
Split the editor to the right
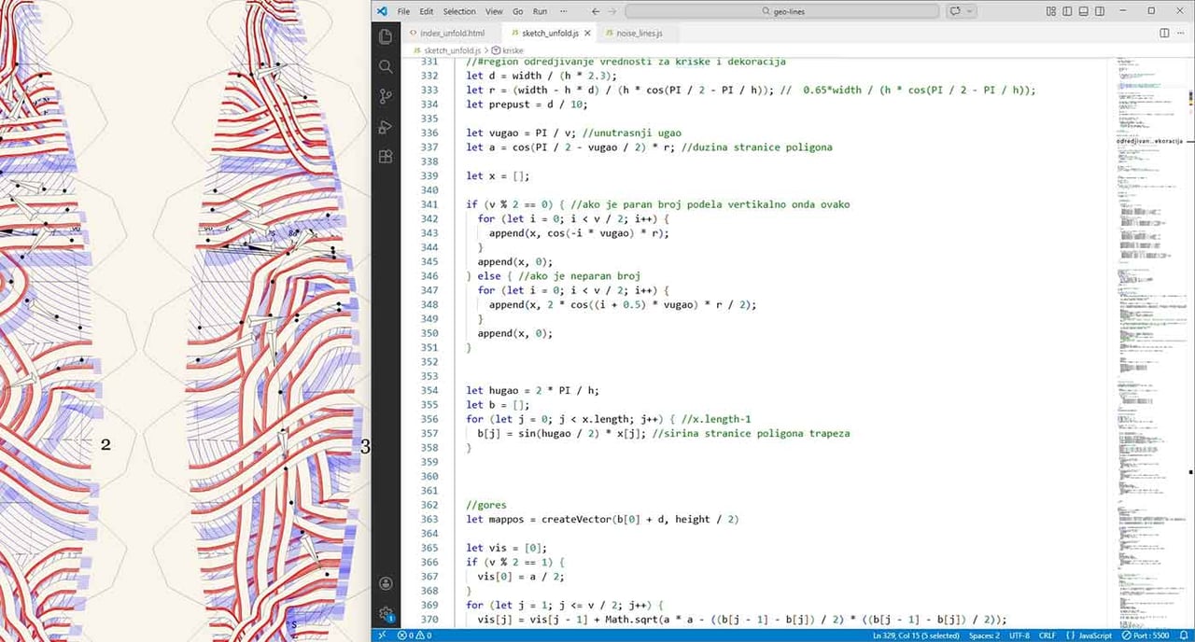coord(1164,33)
